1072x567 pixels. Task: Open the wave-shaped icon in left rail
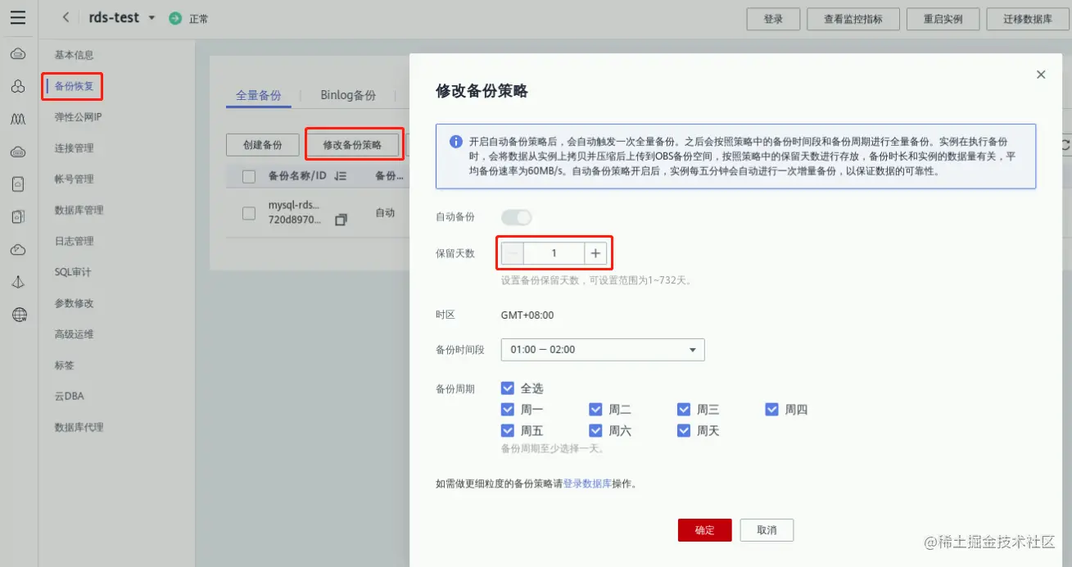click(18, 119)
